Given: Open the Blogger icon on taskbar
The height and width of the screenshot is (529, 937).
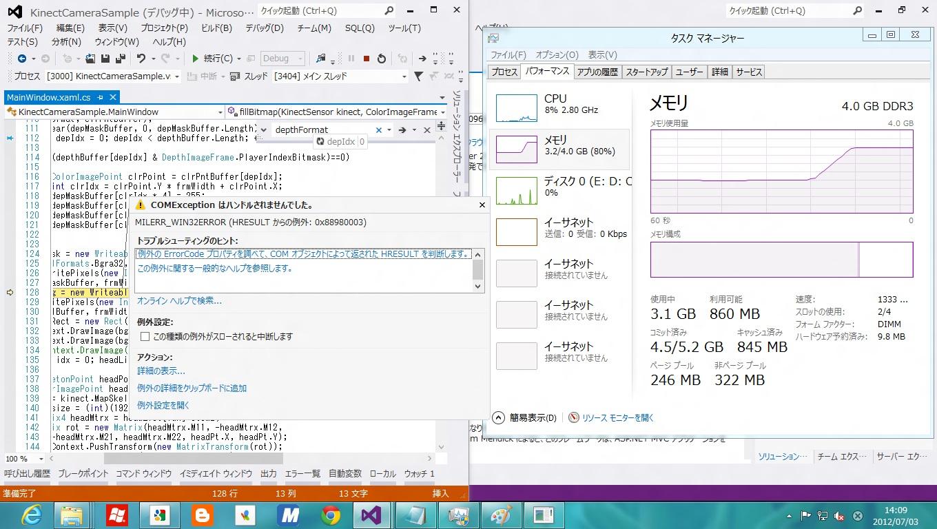Looking at the screenshot, I should click(202, 515).
